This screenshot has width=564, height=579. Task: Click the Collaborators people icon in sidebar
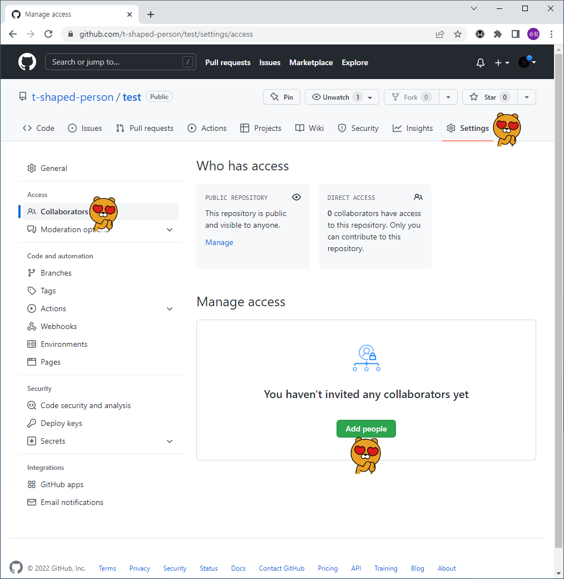pyautogui.click(x=32, y=212)
